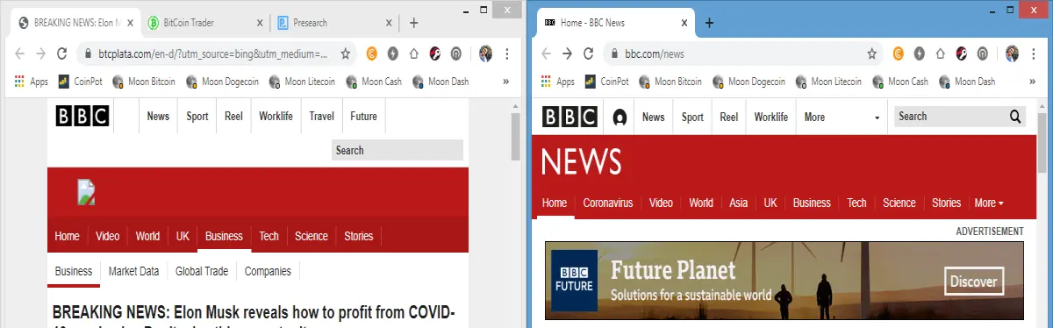Go back in the left browser window

point(19,53)
